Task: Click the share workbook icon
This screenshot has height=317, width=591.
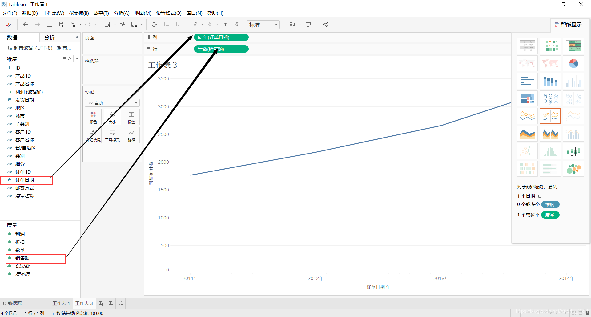Action: (x=325, y=24)
